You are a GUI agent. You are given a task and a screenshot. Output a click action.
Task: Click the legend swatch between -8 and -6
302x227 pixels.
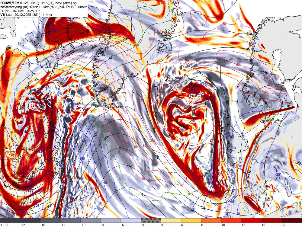coord(111,220)
